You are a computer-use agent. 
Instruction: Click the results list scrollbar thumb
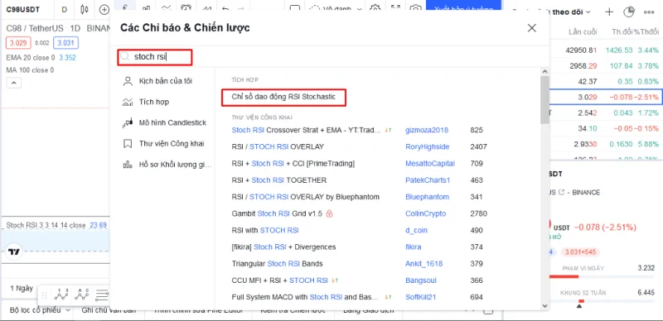(x=544, y=99)
